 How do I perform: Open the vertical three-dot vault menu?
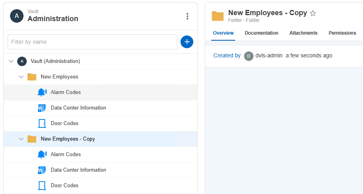[187, 16]
